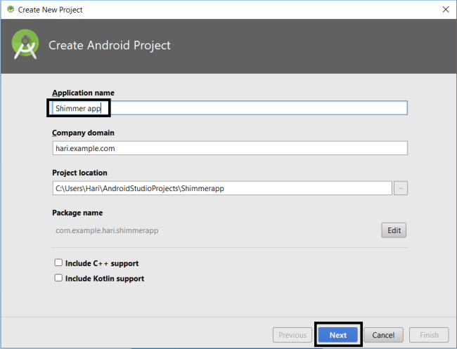Proceed with the Next button

click(x=337, y=335)
